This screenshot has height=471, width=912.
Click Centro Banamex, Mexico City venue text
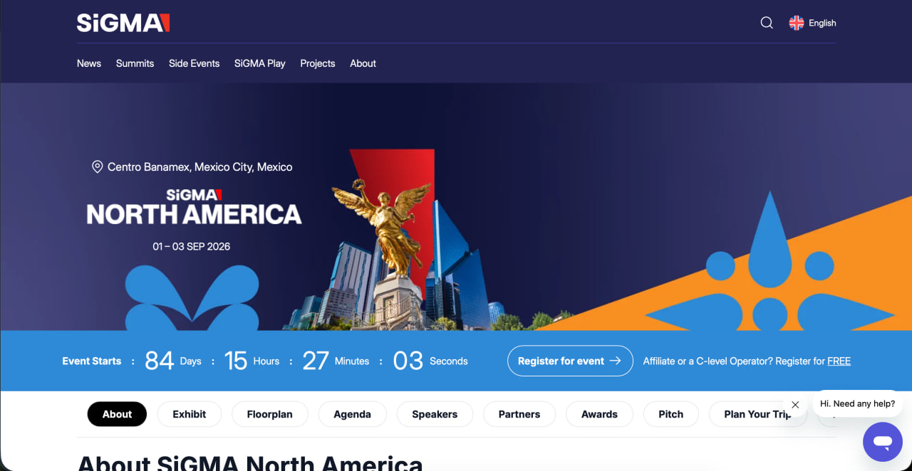(200, 166)
